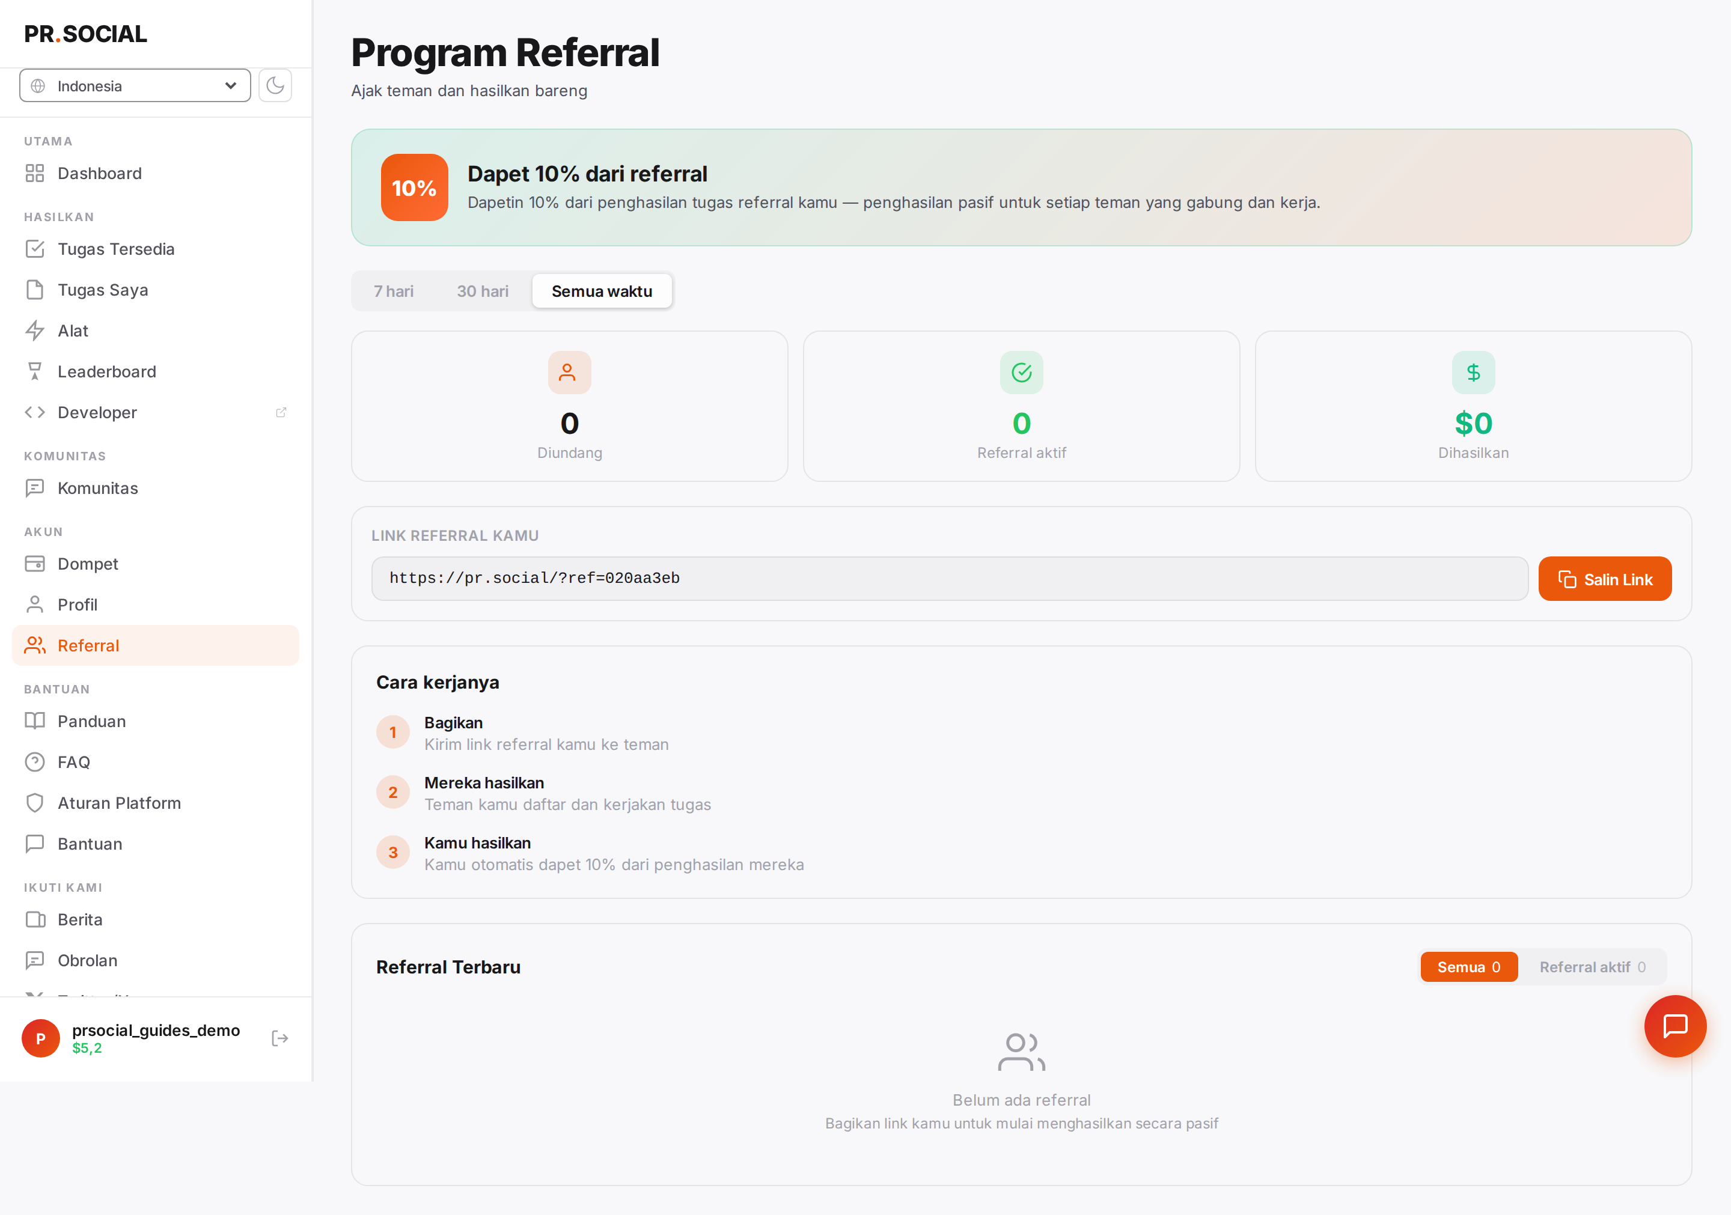Click the Profil person icon
The image size is (1731, 1215).
point(35,604)
